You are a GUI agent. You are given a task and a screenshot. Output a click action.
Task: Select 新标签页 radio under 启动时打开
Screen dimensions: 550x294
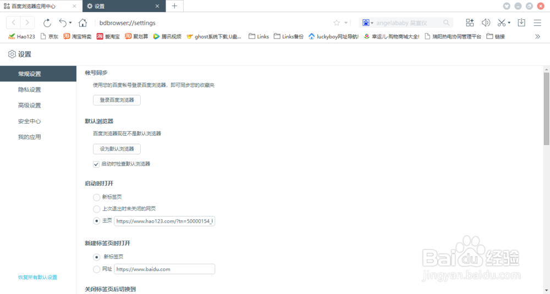point(96,197)
